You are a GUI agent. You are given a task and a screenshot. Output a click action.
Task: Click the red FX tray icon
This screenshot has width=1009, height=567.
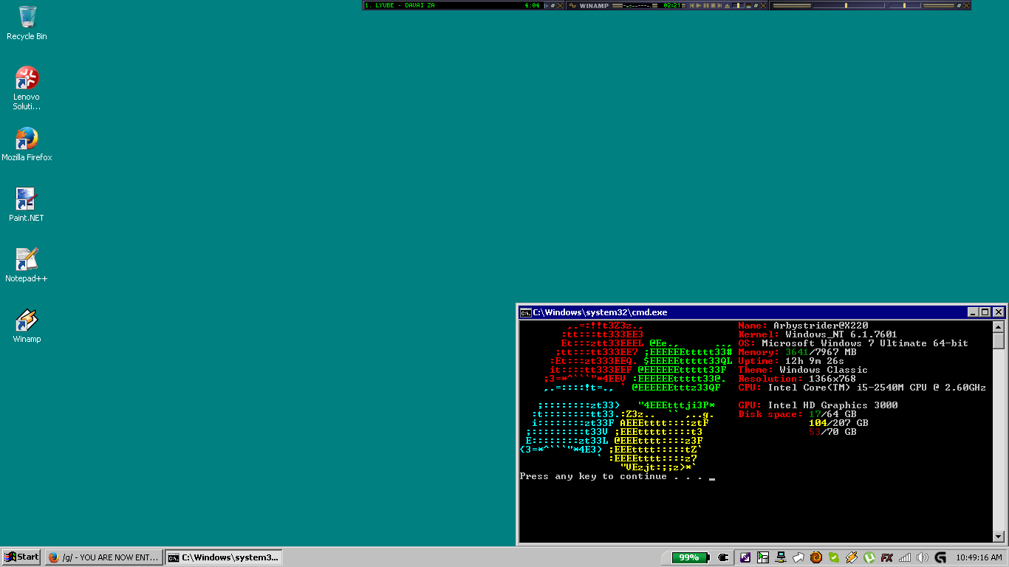(x=887, y=557)
